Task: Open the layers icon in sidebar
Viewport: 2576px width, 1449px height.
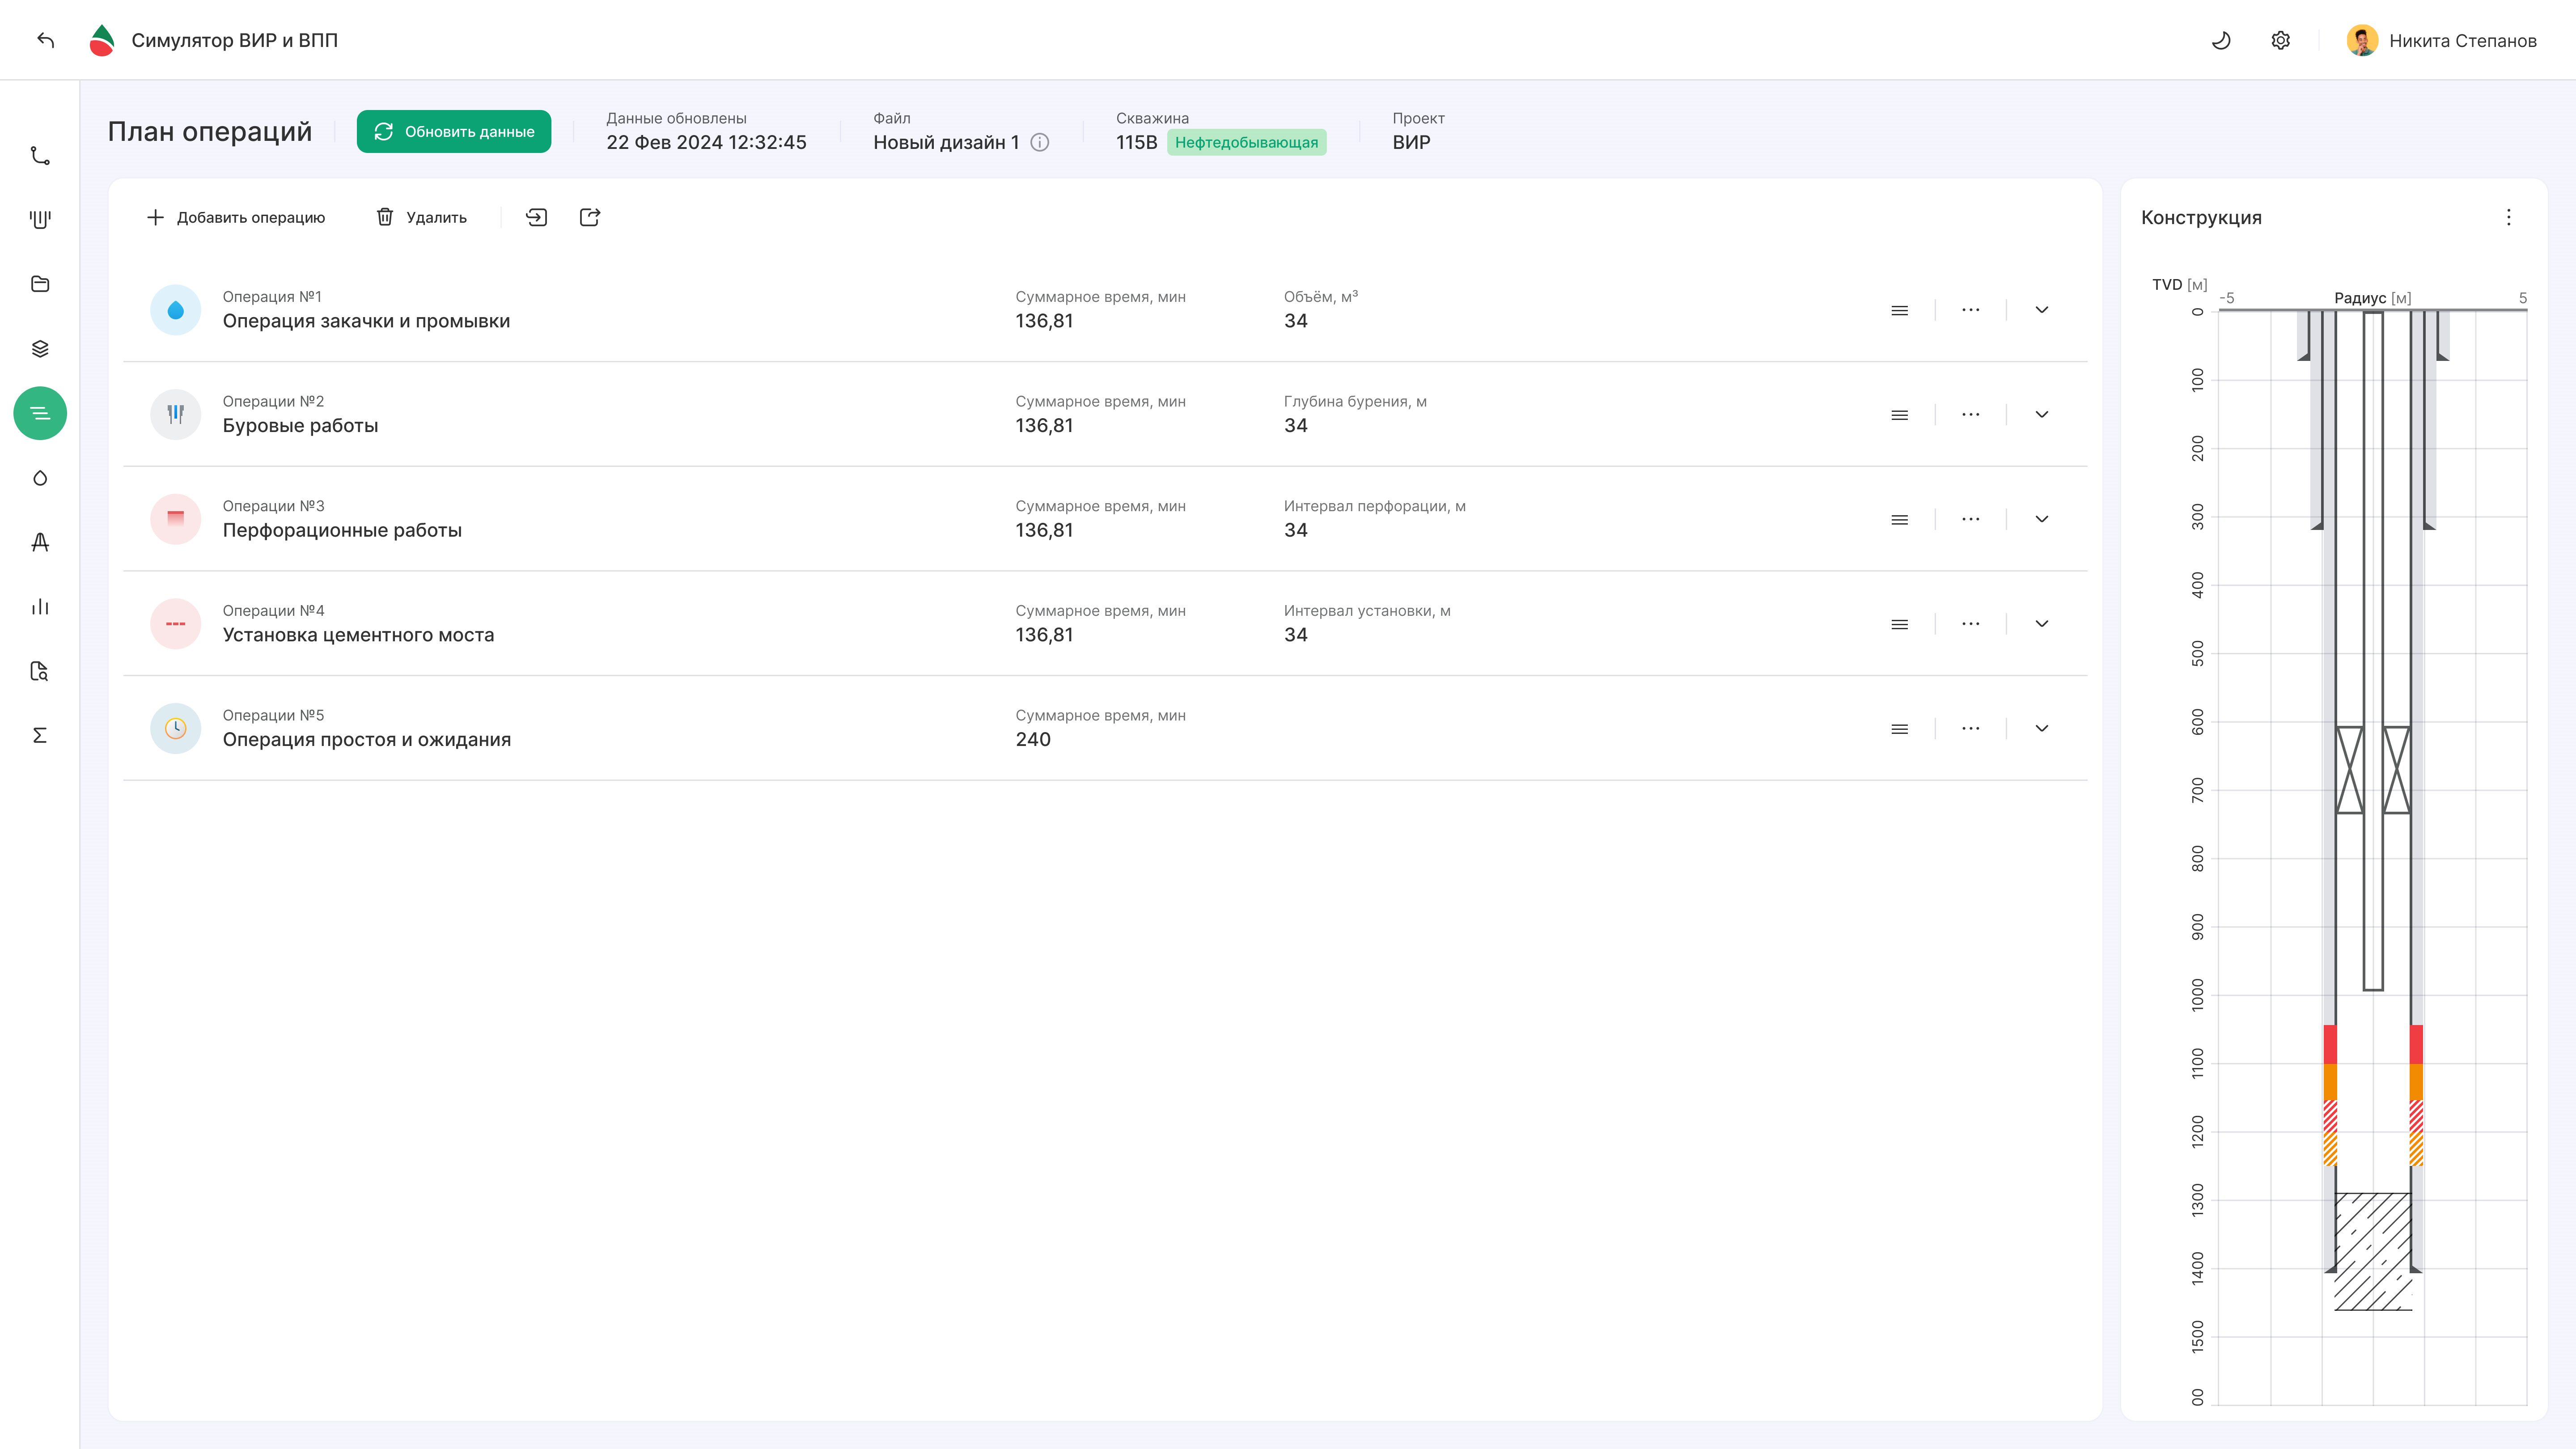Action: point(40,348)
